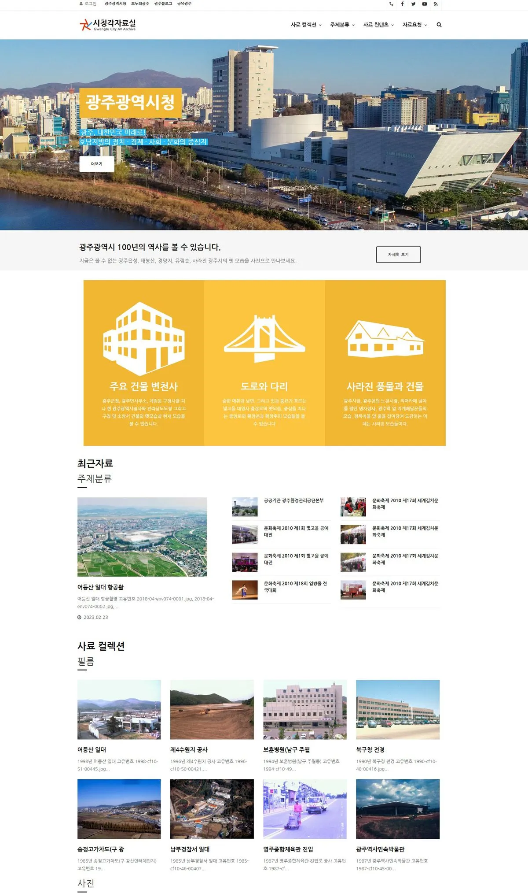Open the 염주종합체육관 진입 thumbnail

pos(305,809)
